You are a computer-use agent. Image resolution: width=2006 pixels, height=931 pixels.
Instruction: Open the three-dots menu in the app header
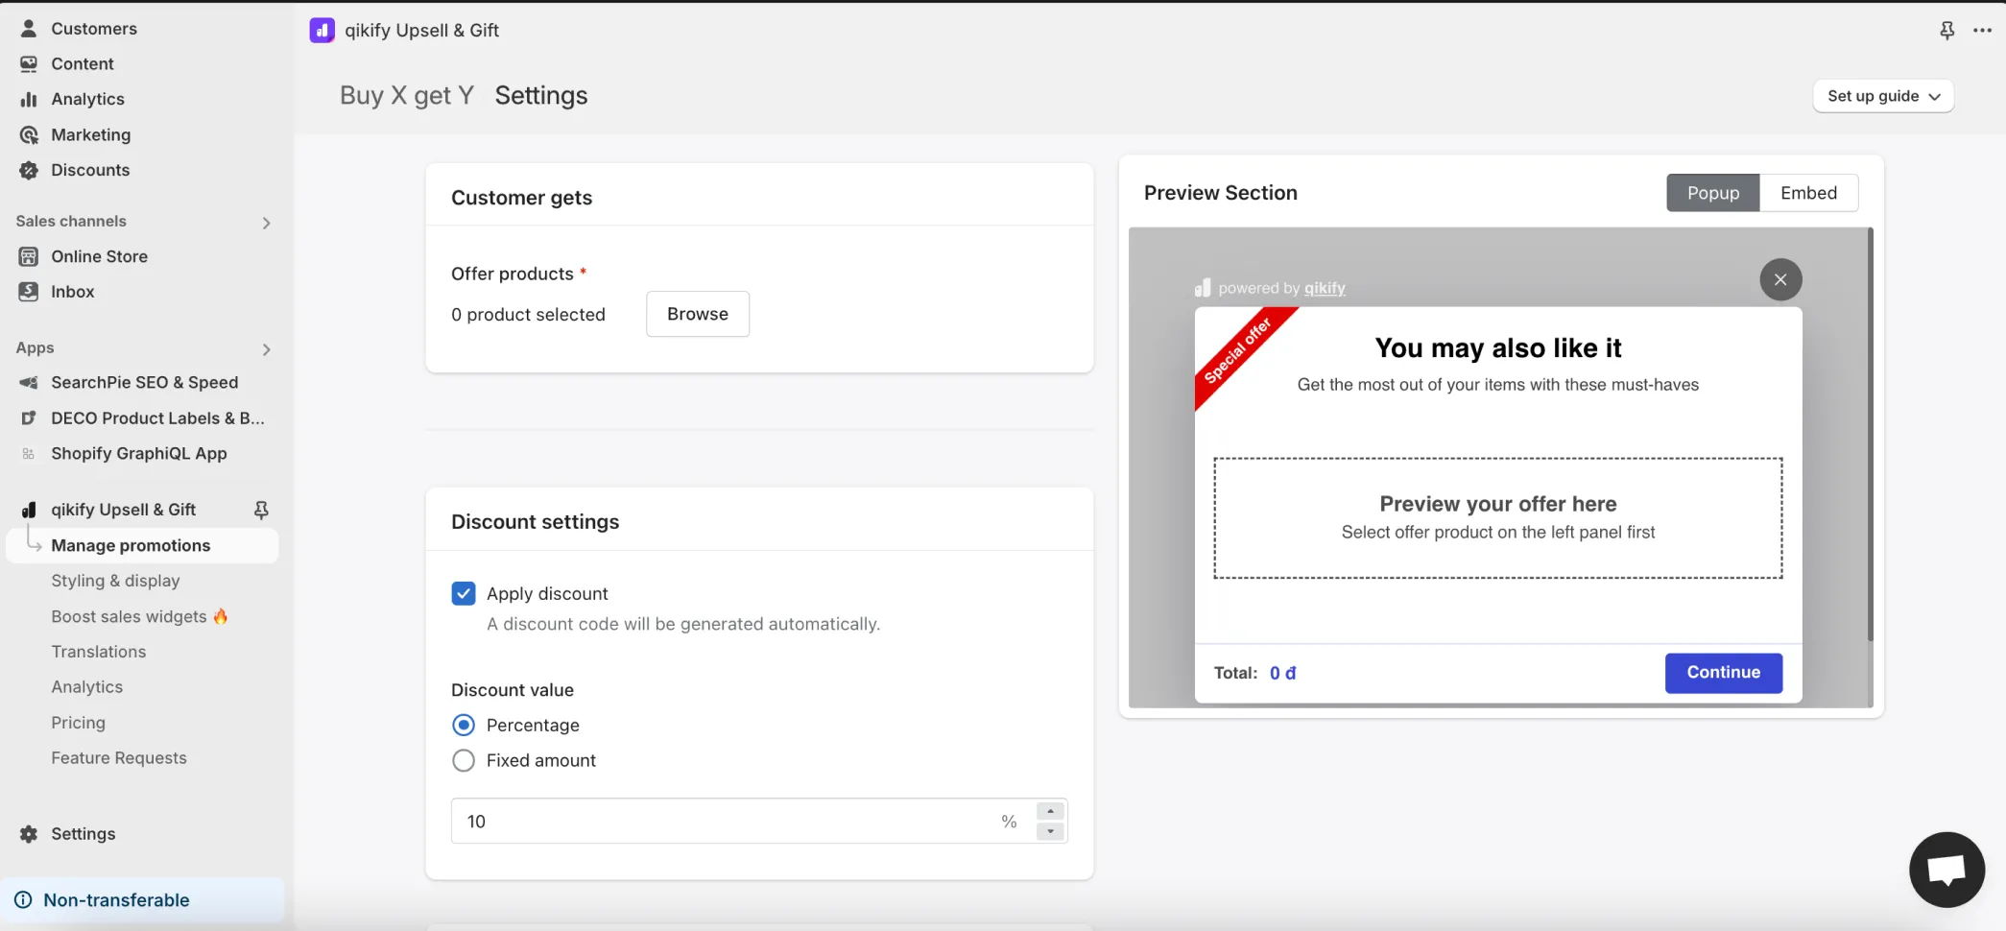tap(1982, 31)
